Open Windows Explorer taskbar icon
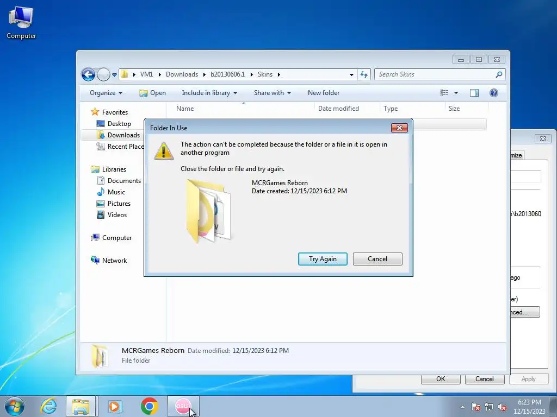 pos(81,406)
